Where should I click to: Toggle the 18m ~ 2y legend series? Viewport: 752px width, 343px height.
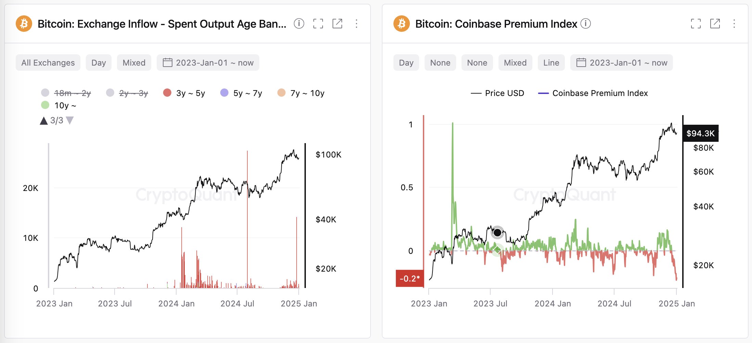pos(66,93)
